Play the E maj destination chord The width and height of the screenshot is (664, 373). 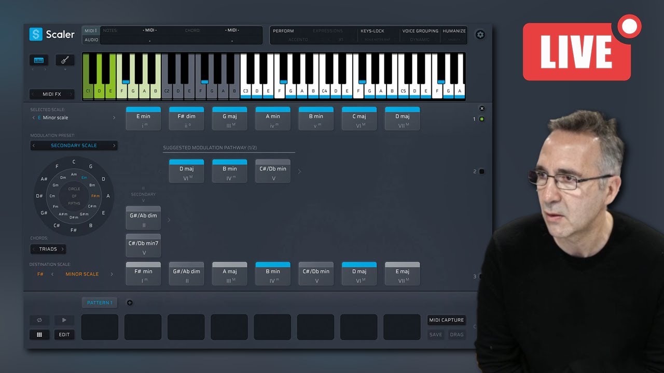pos(402,274)
